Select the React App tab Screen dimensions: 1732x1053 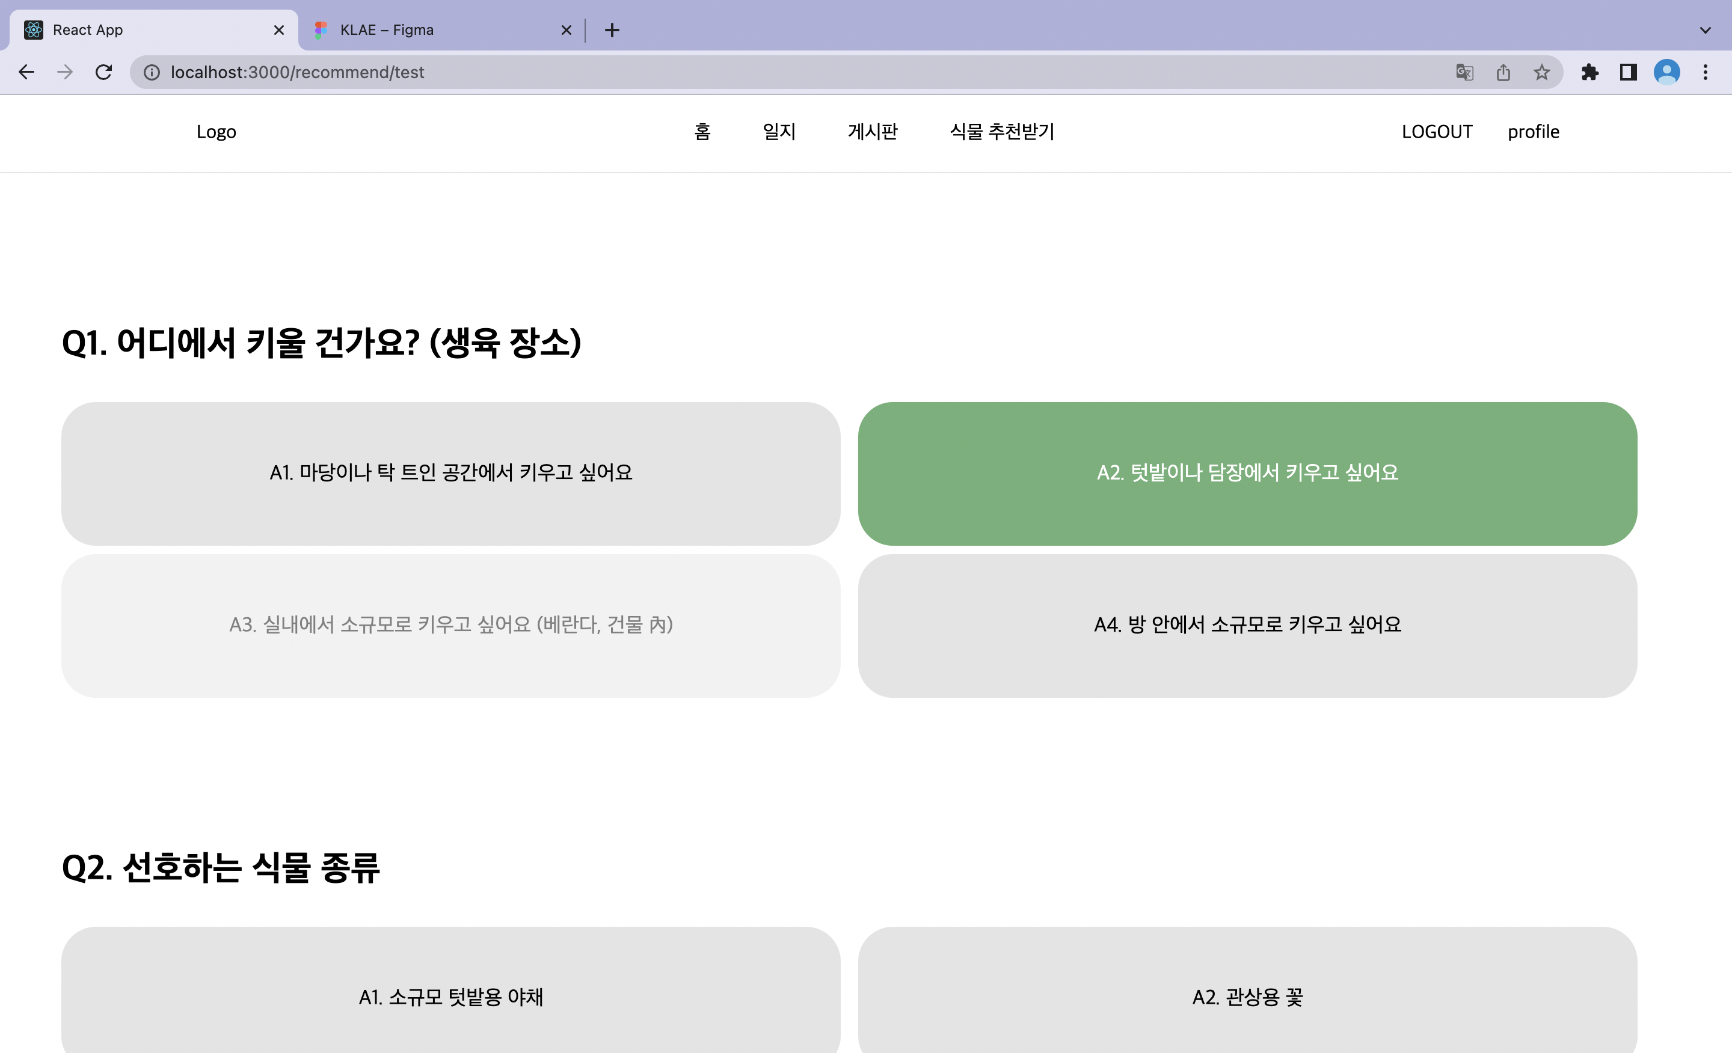click(153, 29)
